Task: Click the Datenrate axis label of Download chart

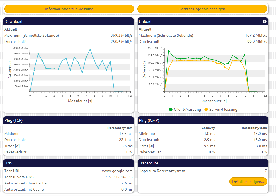Action: [x=10, y=69]
